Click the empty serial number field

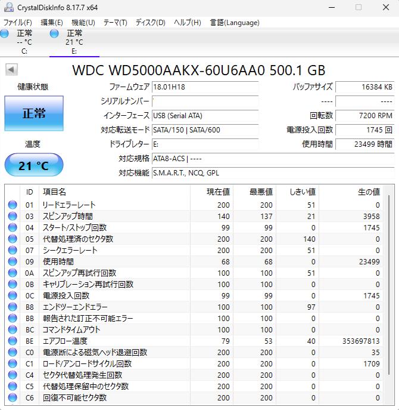pos(205,101)
